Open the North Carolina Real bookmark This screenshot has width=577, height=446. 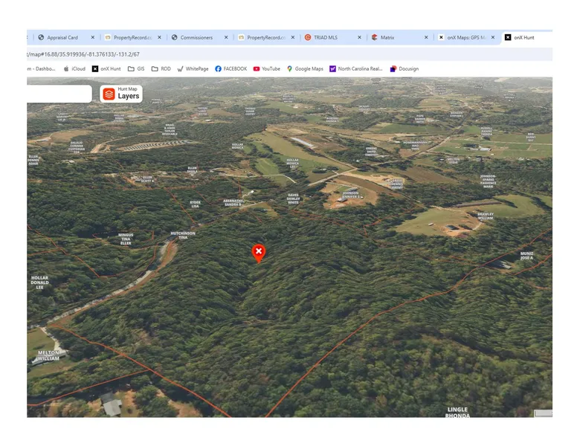point(355,68)
